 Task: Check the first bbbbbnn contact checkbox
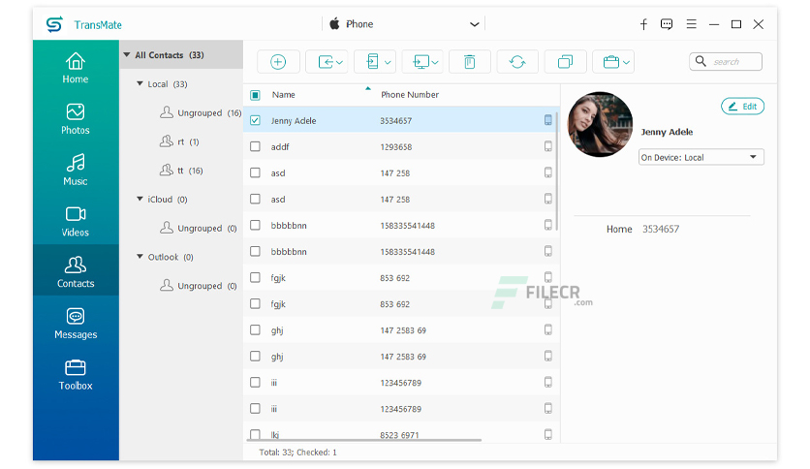tap(255, 225)
